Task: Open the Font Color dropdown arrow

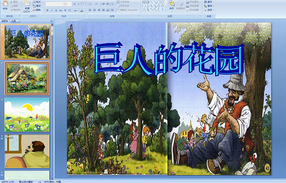Action: [85, 10]
